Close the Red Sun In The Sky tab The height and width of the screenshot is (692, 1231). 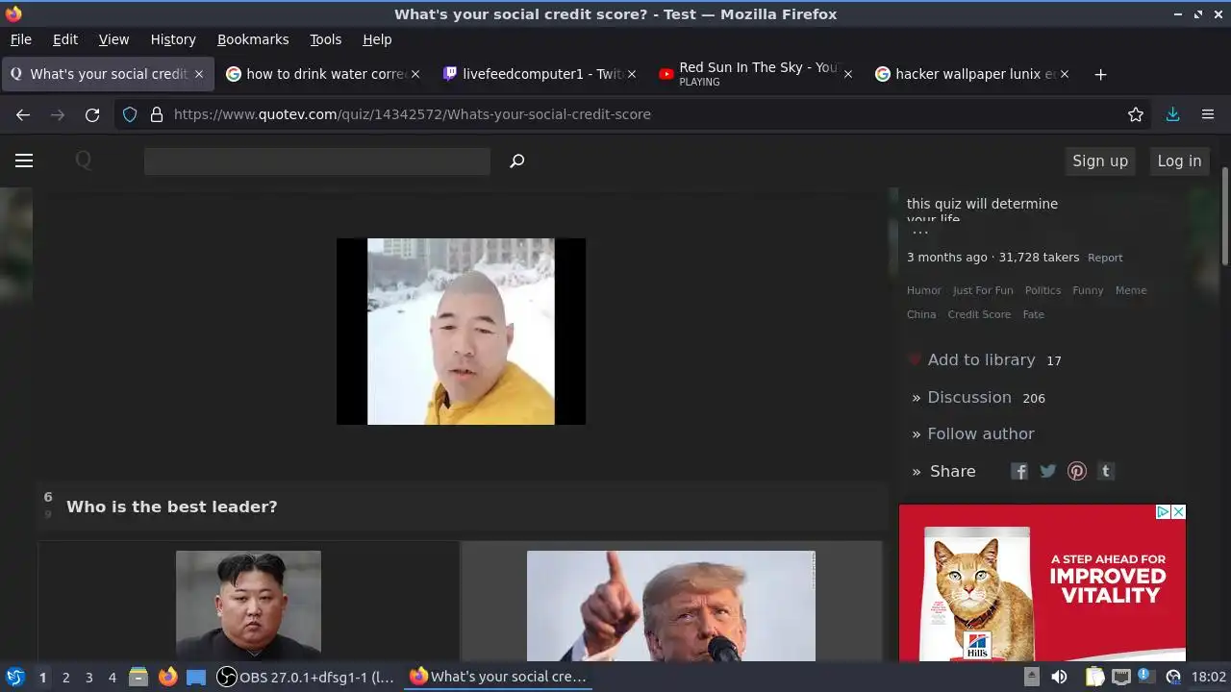(x=847, y=74)
